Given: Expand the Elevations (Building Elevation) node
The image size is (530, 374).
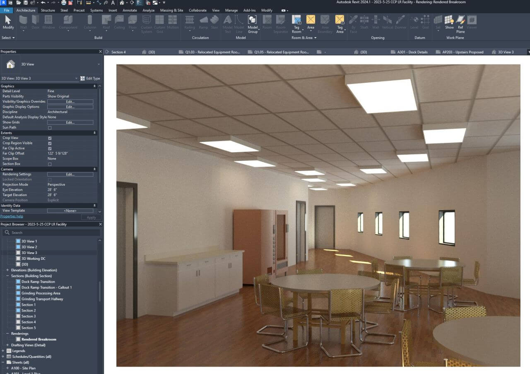Looking at the screenshot, I should point(7,270).
